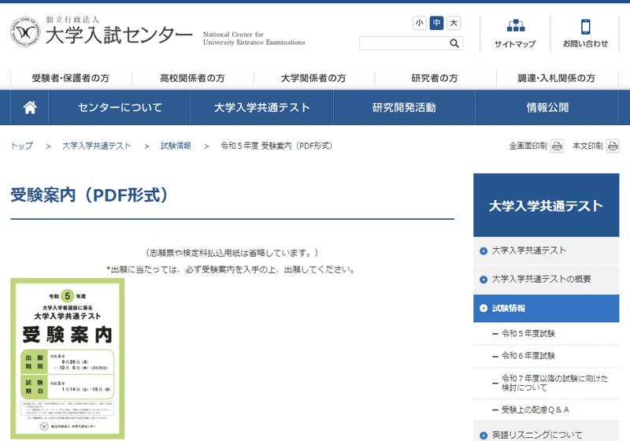Open 大学入学共通テスト in blue navigation bar
The image size is (630, 441).
point(262,107)
